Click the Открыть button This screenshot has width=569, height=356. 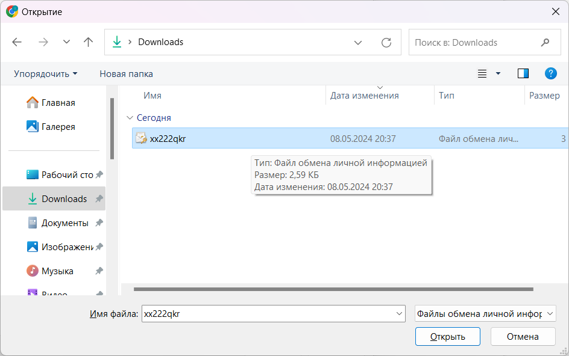(448, 336)
